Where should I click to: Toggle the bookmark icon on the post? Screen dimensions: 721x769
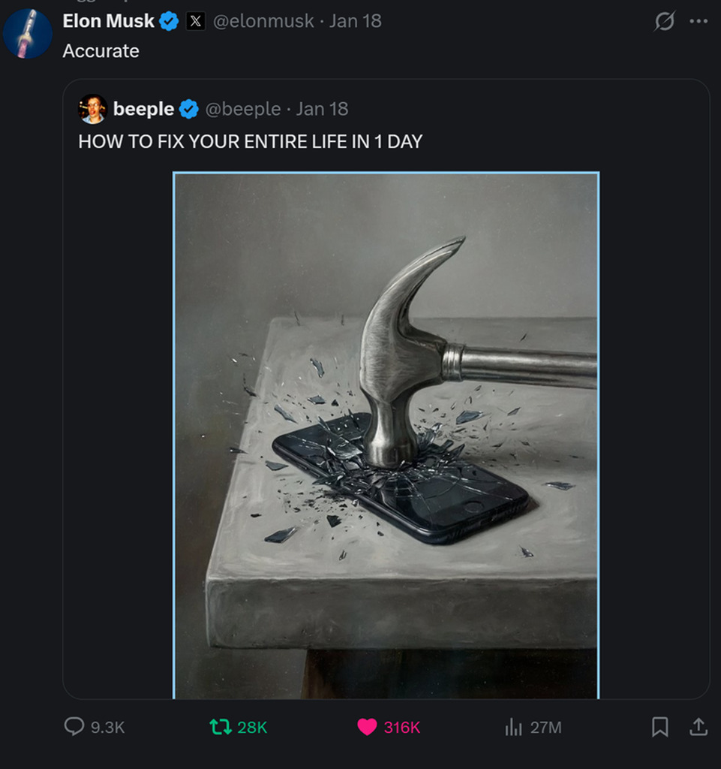(x=659, y=726)
